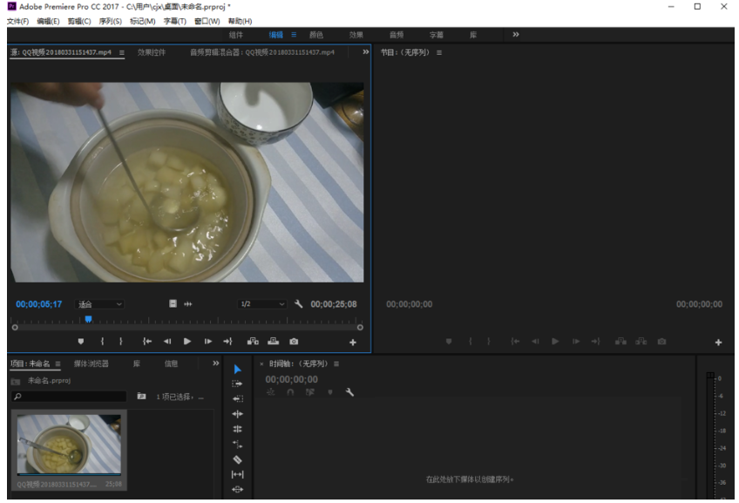Click the Mark In icon

click(104, 341)
